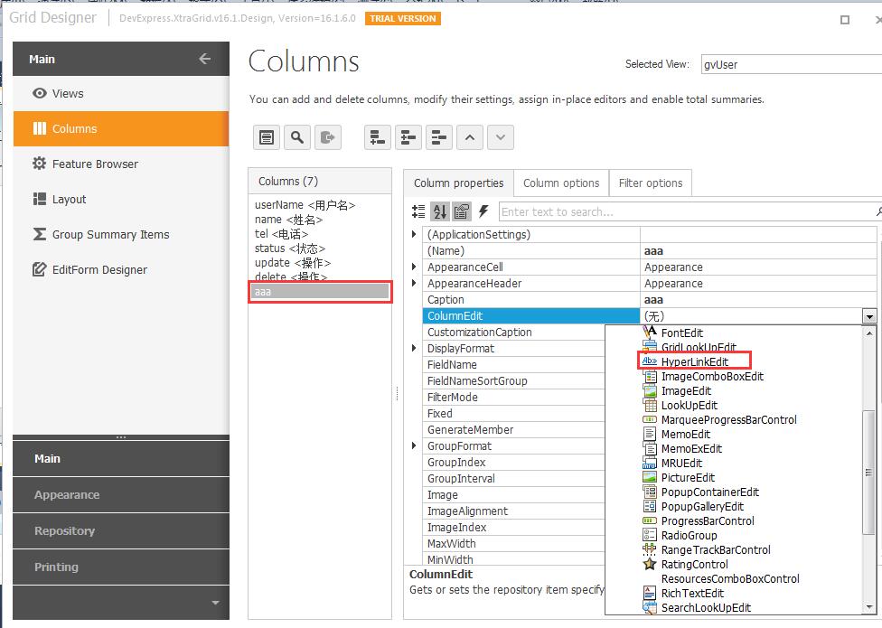Select the userName column in list
This screenshot has height=628, width=882.
[x=305, y=205]
